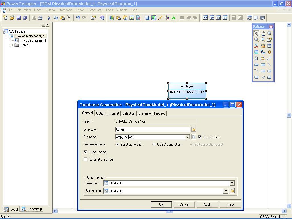
Task: Open the Selection quick launch dropdown
Action: pos(232,183)
